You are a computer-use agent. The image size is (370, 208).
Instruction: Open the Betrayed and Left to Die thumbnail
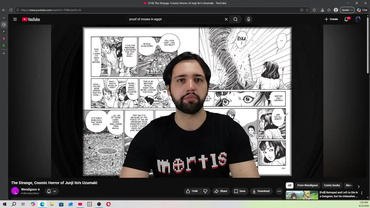coord(302,195)
